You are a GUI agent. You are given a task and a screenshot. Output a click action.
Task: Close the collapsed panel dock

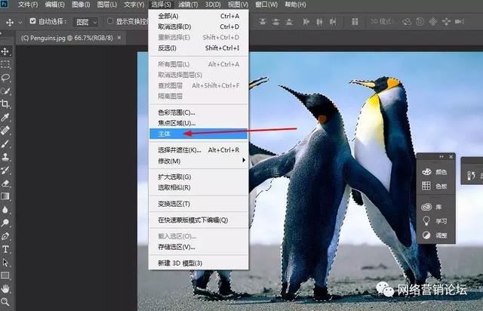pyautogui.click(x=451, y=157)
